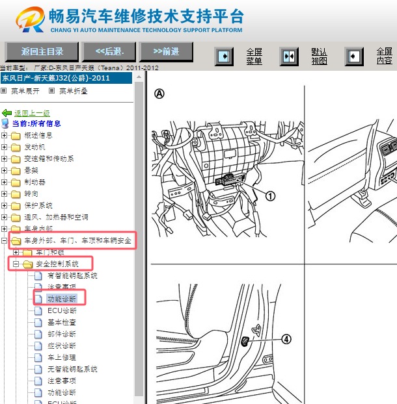Click the 无智能钥匙系统 tree label
This screenshot has width=397, height=404.
[x=72, y=369]
